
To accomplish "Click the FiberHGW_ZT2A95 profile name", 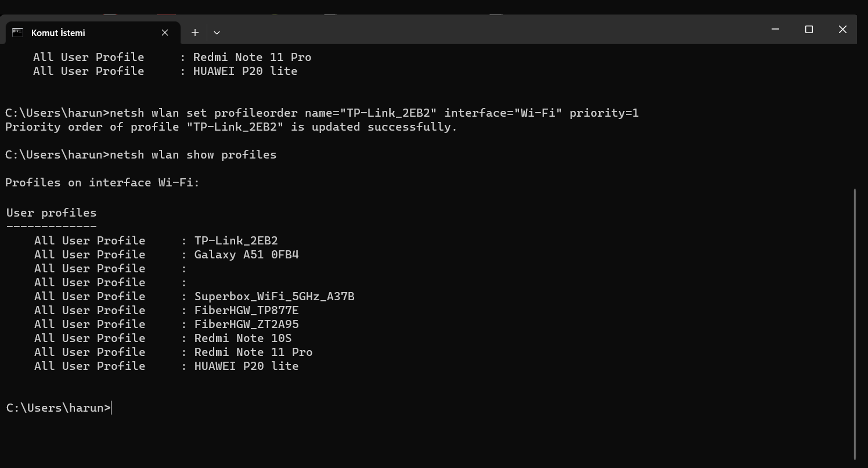I will click(246, 324).
